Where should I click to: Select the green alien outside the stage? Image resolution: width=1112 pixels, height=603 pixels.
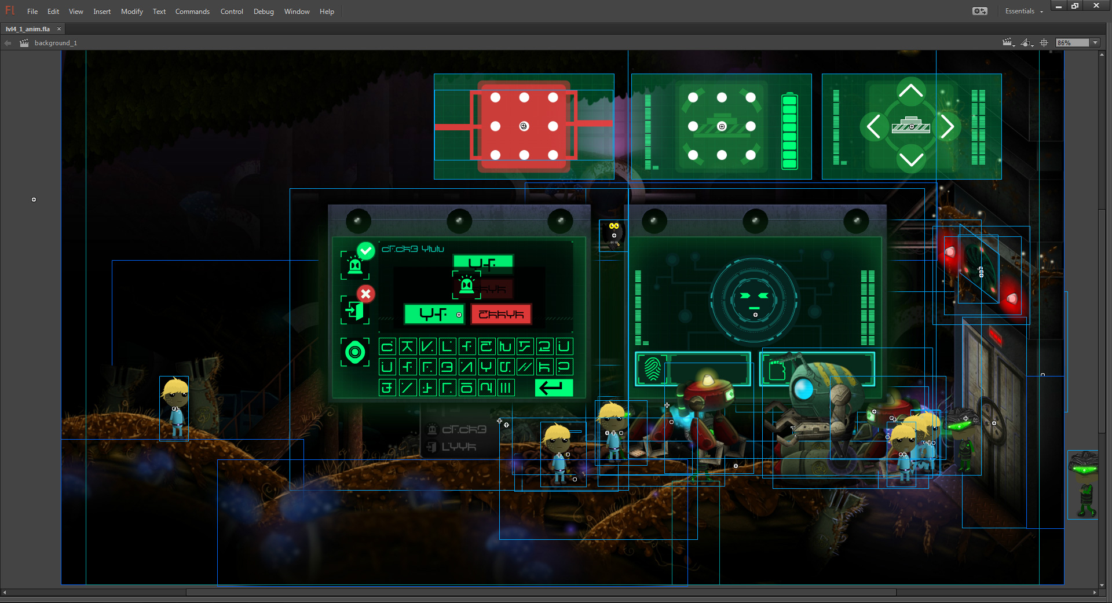(1084, 484)
